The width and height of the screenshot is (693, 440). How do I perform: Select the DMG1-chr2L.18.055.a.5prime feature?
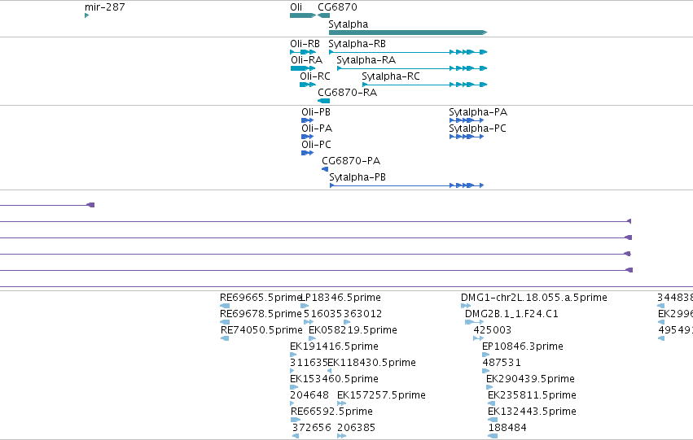tap(466, 306)
